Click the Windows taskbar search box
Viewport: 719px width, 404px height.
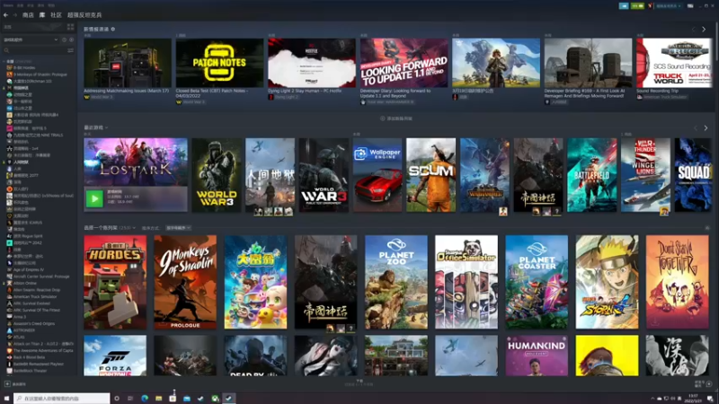tap(62, 399)
